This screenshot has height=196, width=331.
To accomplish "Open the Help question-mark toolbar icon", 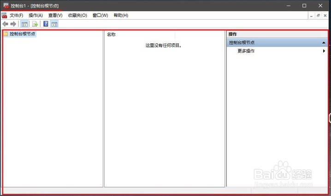I will tap(46, 24).
